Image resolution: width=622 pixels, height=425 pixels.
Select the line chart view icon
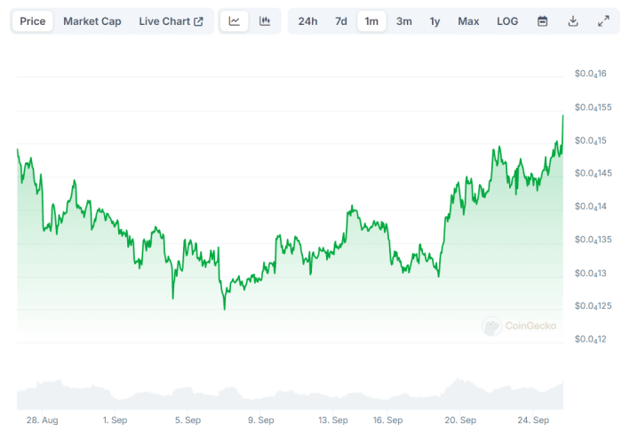(235, 21)
